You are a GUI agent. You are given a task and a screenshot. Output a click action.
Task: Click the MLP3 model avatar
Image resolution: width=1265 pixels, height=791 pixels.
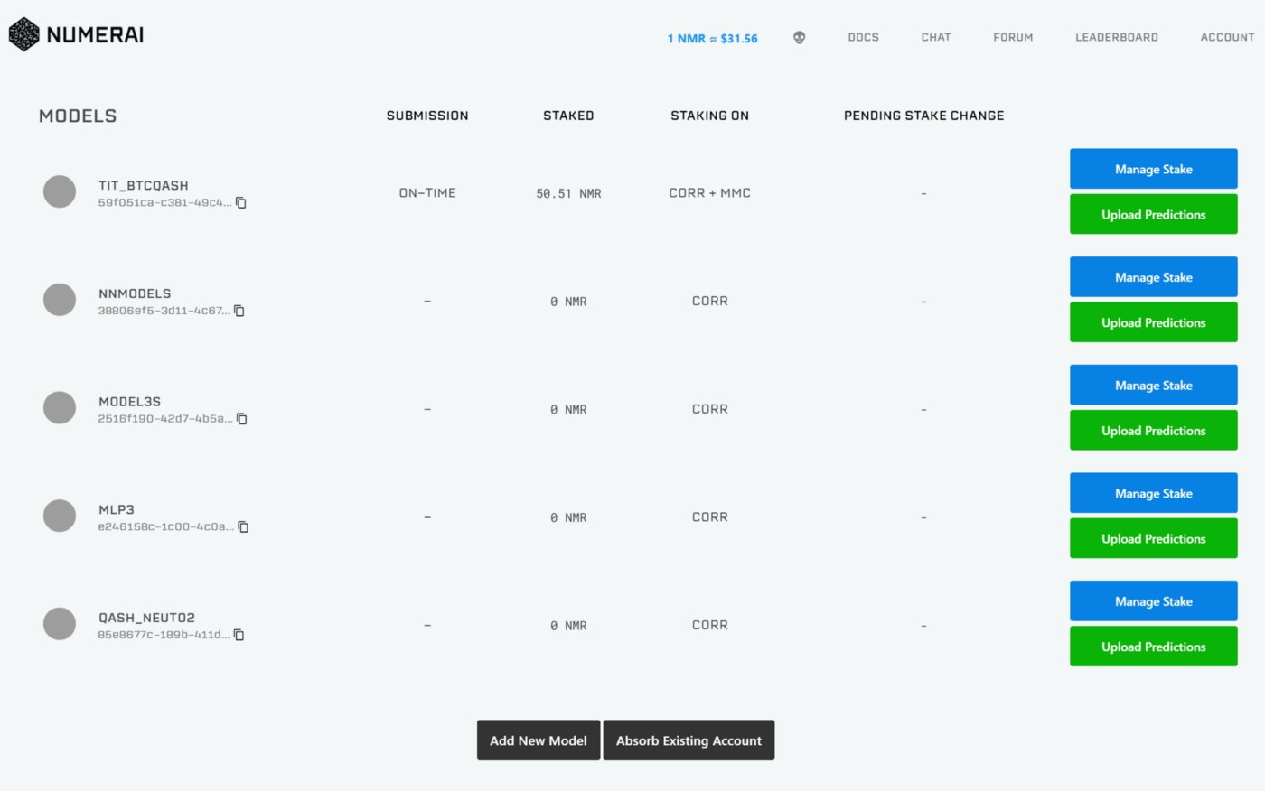coord(60,516)
